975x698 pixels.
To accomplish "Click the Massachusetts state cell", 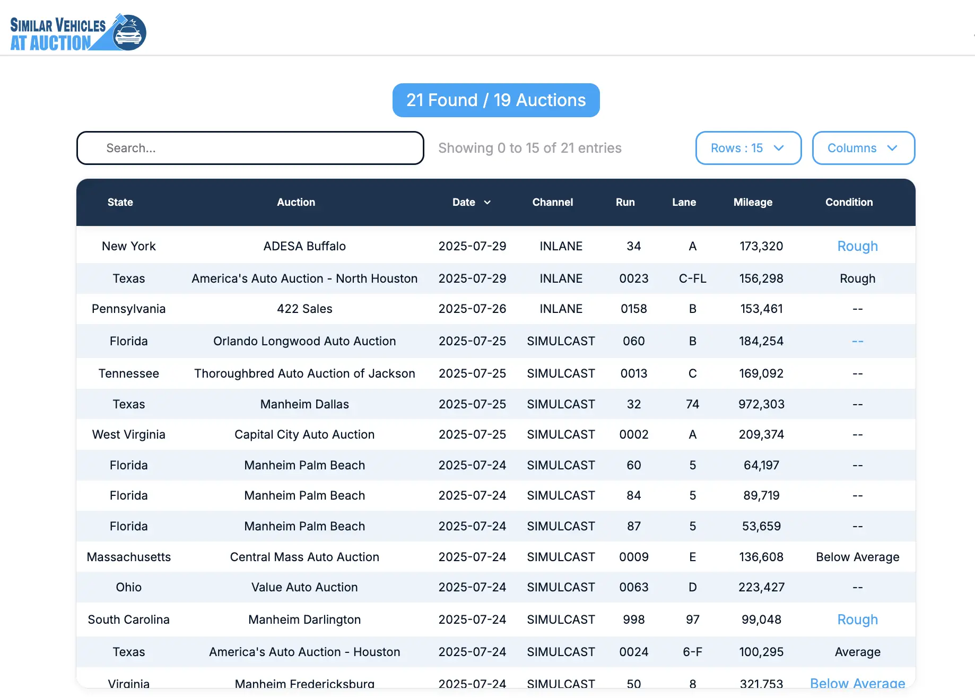I will (129, 557).
